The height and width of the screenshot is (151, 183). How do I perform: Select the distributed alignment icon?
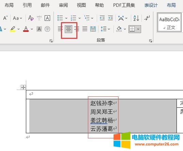coord(93,29)
